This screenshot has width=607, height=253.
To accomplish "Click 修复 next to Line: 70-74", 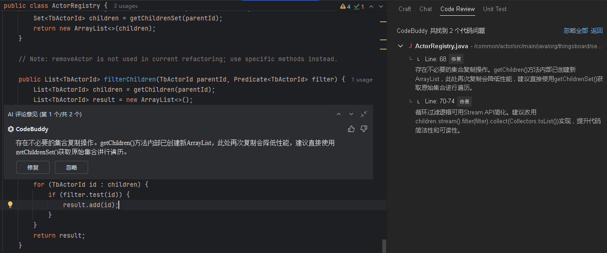I will click(x=465, y=101).
